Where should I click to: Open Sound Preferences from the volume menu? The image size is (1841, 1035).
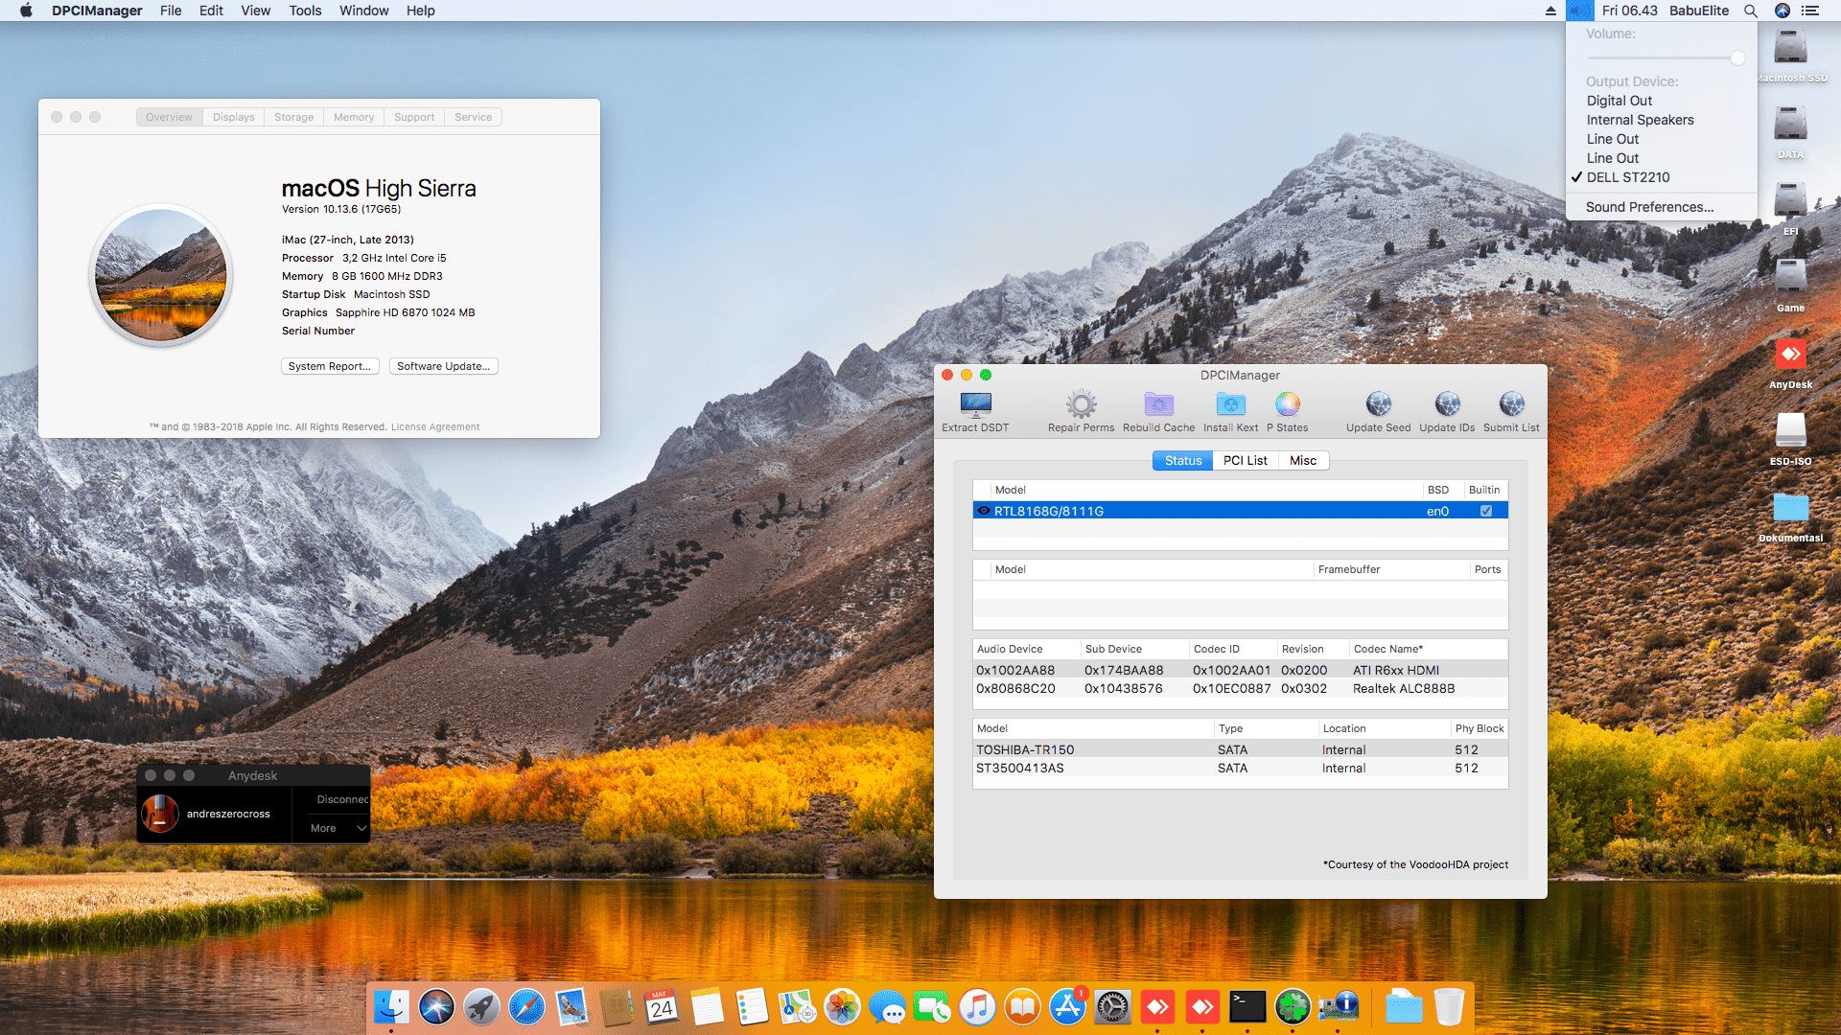[x=1650, y=206]
